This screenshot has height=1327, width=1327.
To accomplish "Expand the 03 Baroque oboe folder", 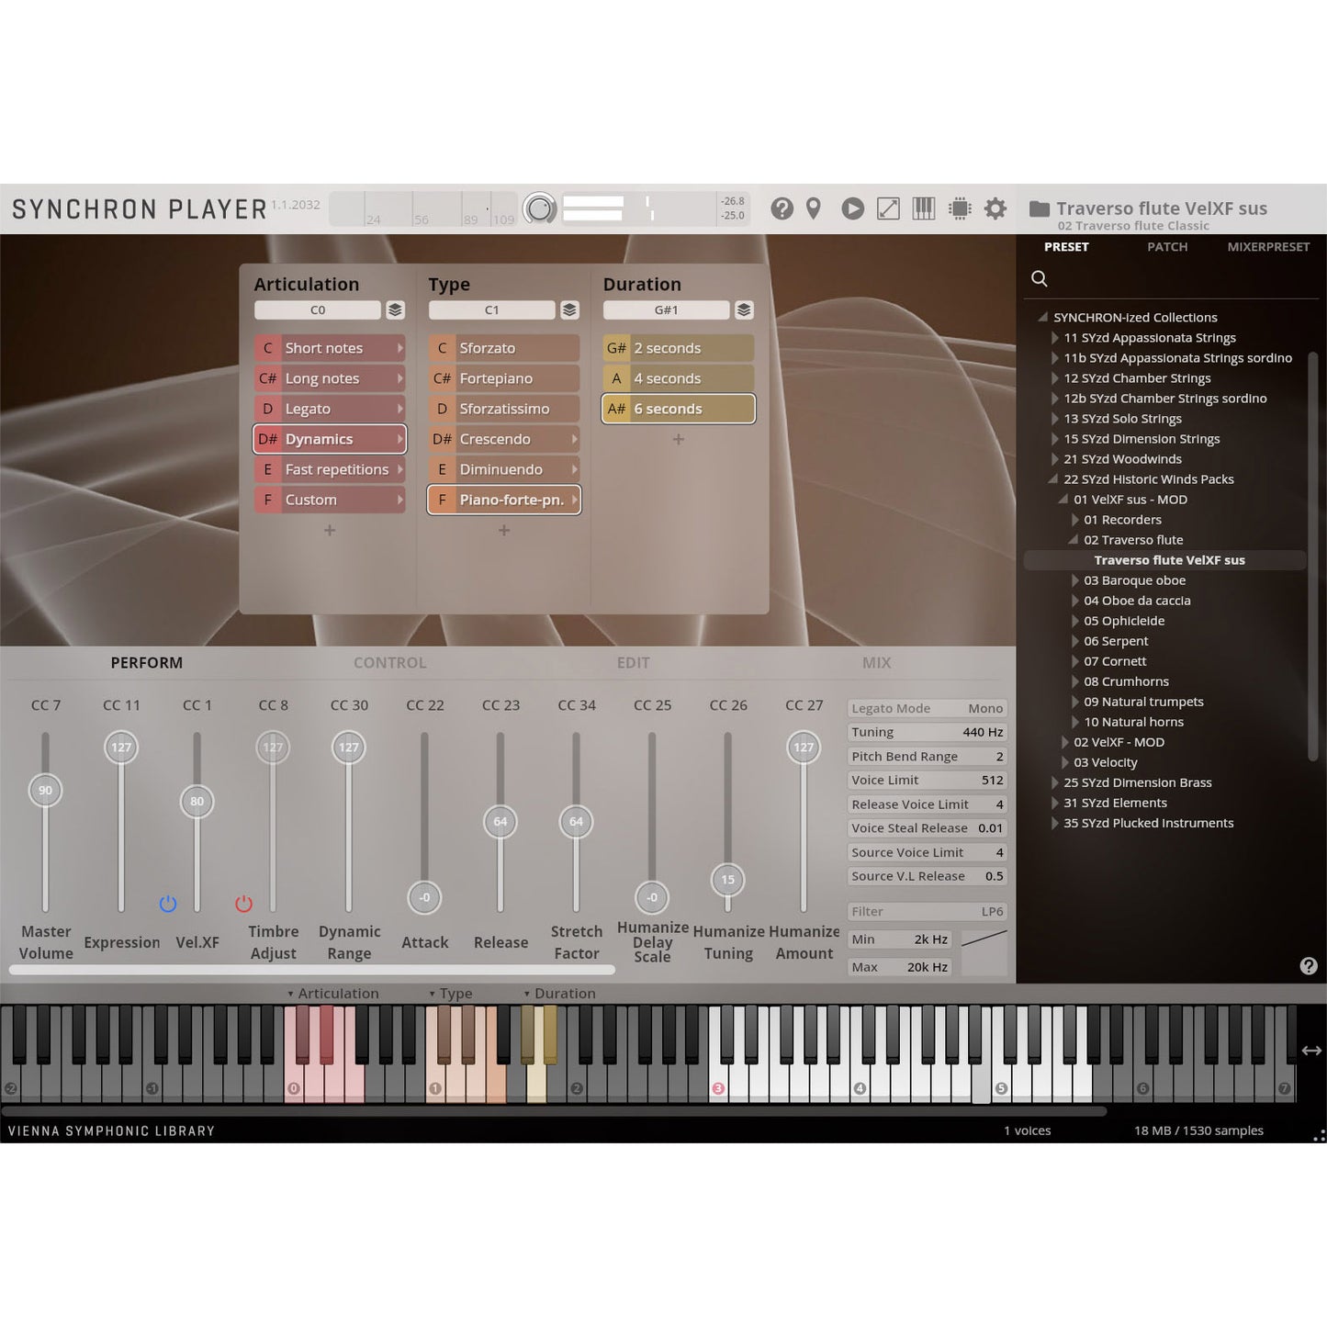I will (1075, 580).
